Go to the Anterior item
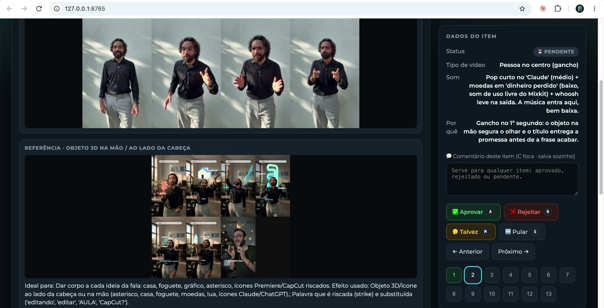This screenshot has width=604, height=308. pyautogui.click(x=467, y=252)
